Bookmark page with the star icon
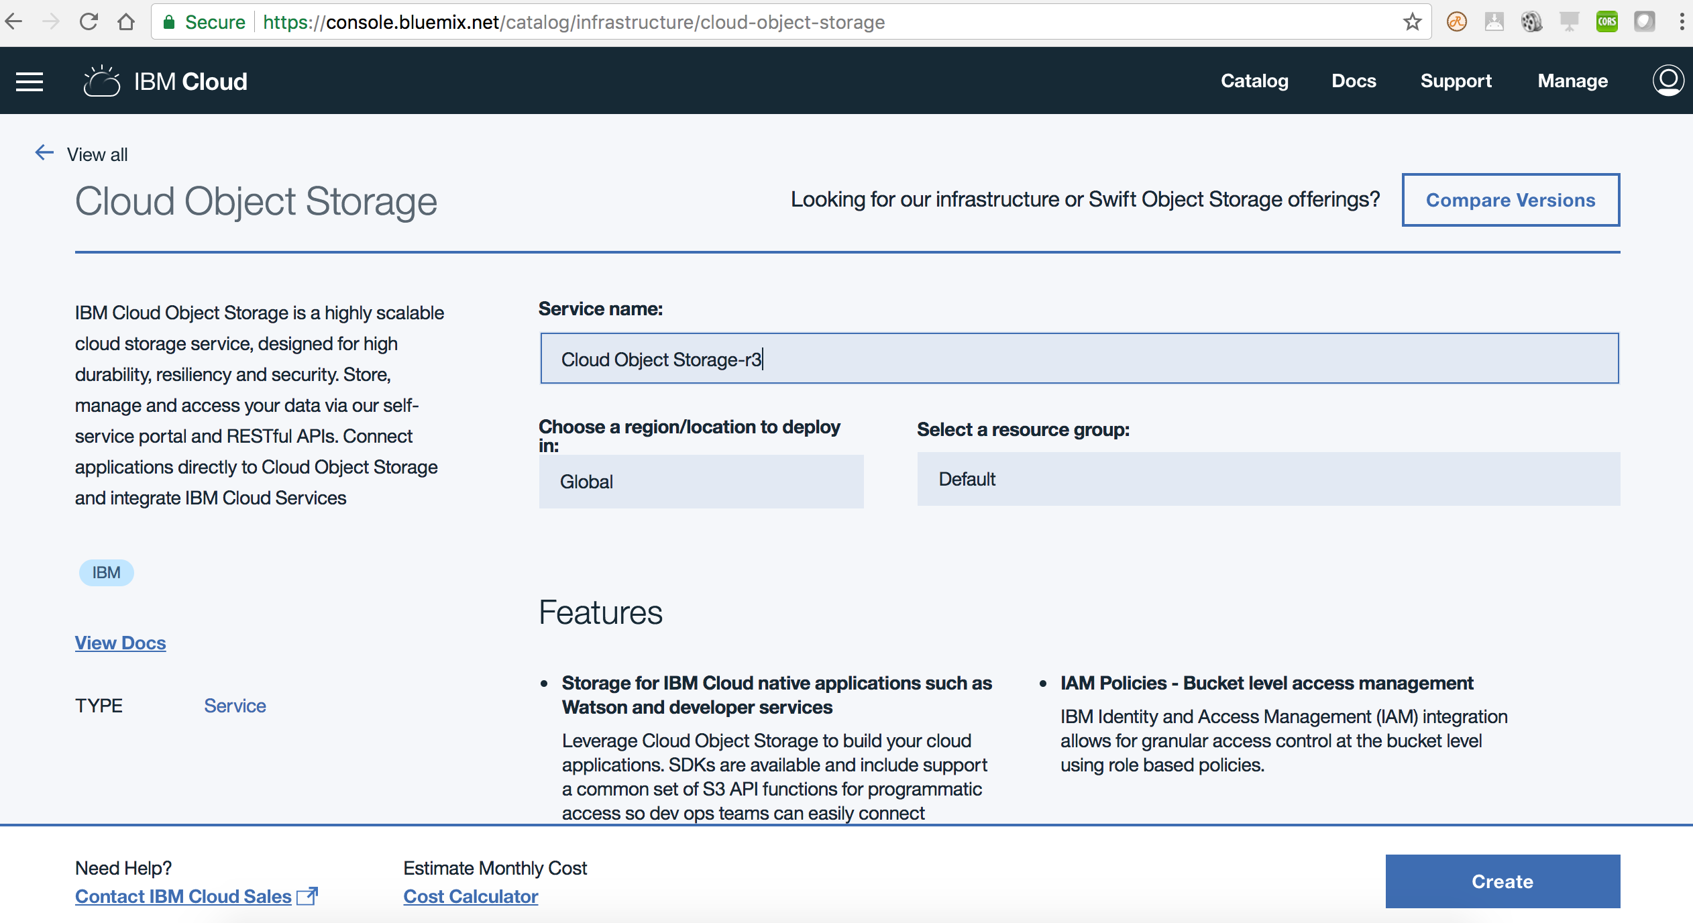This screenshot has width=1693, height=923. coord(1412,22)
